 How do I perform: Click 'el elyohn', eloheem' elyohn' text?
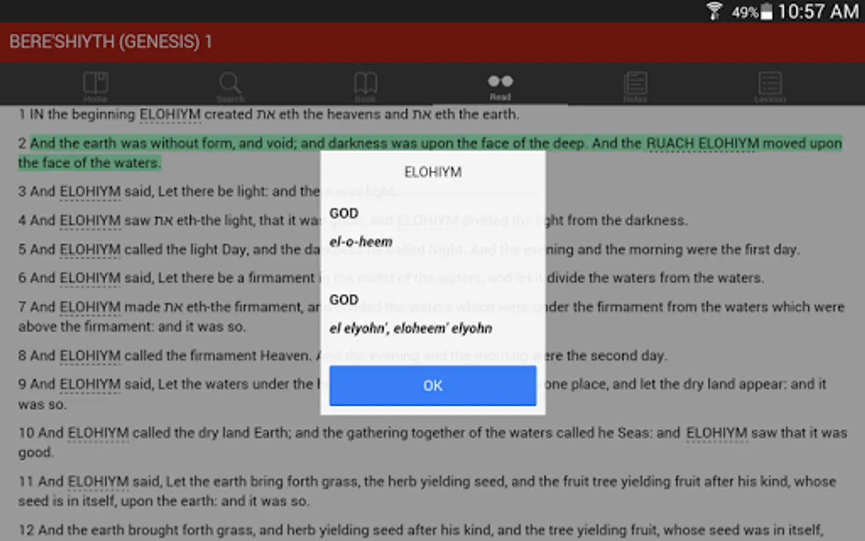coord(411,328)
